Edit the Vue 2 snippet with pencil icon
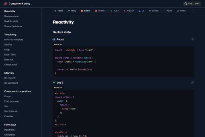The image size is (205, 137). click(192, 82)
